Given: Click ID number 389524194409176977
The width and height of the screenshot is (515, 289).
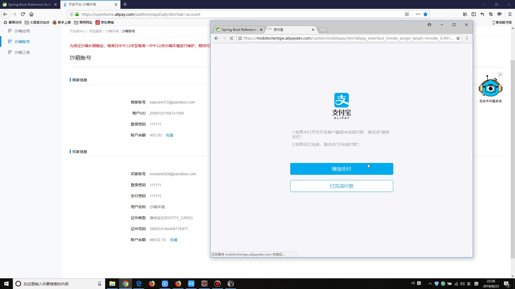Looking at the screenshot, I should coord(169,229).
